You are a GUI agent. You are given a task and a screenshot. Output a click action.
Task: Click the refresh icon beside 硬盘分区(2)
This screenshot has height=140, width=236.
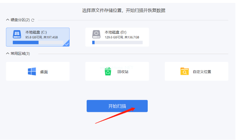click(33, 20)
